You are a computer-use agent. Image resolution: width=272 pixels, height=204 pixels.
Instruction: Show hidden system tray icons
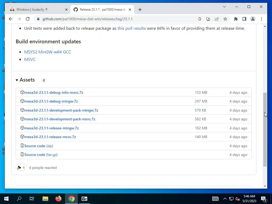225,199
